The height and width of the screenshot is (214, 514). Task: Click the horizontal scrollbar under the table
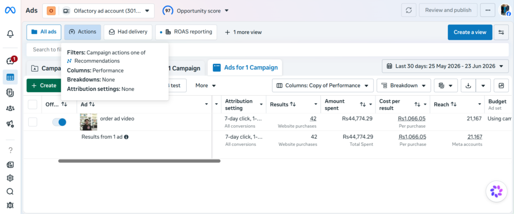point(140,161)
